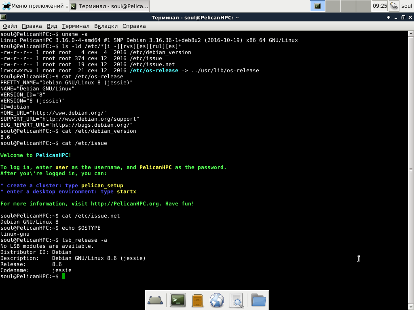Open home folder icon in dock
This screenshot has width=414, height=310.
(x=258, y=300)
